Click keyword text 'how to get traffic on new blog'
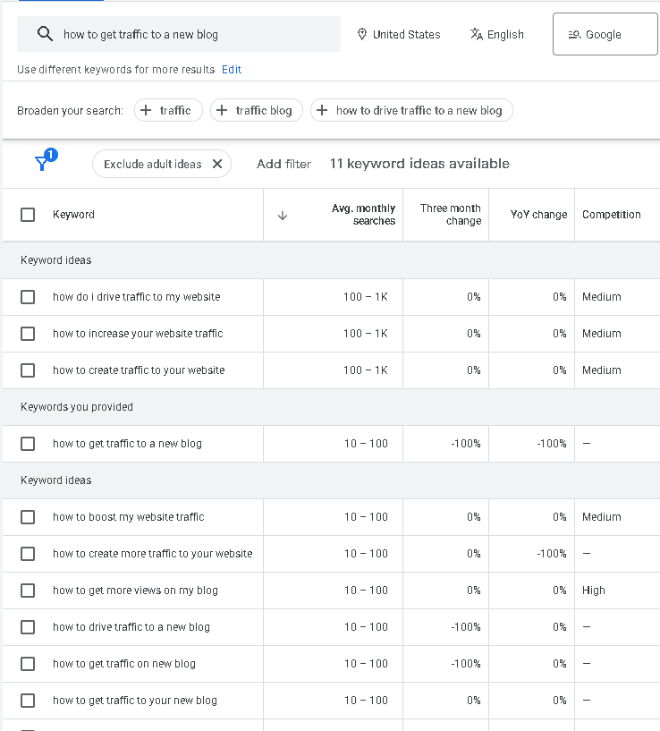 coord(124,664)
